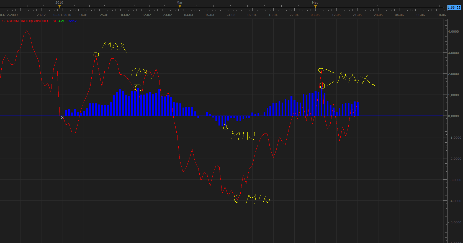
Task: Click the 24.03 date label
Action: tap(231, 15)
